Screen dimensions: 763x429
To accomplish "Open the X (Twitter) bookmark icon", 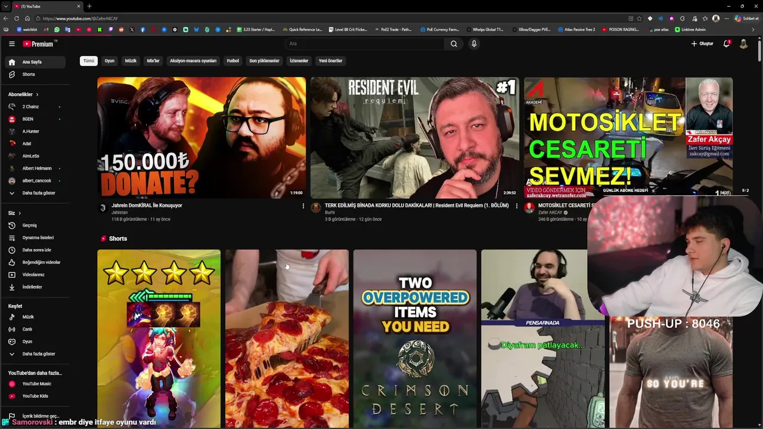I will point(132,29).
